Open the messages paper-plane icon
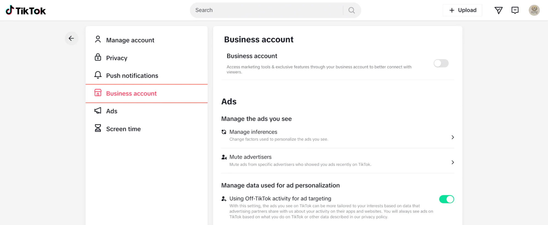Image resolution: width=548 pixels, height=225 pixels. click(x=498, y=10)
